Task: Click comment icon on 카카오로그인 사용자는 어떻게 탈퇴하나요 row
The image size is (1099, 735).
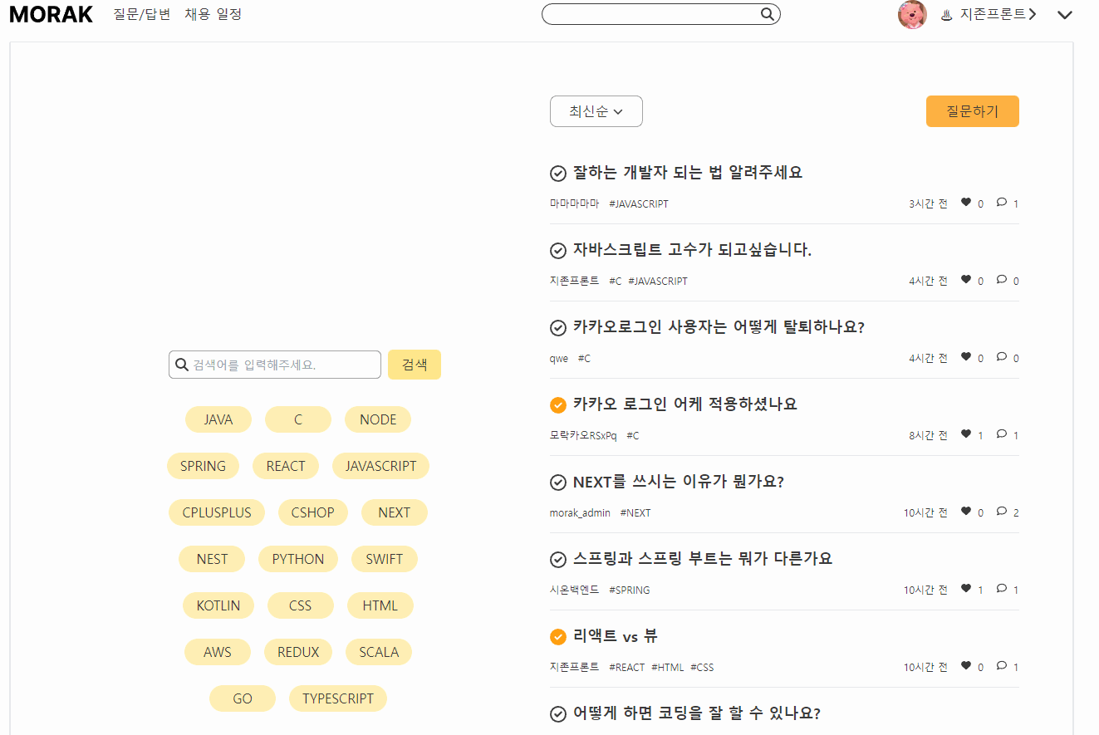Action: 1002,356
